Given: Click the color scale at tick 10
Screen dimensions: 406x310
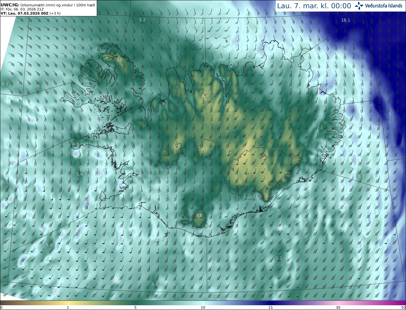Looking at the screenshot, I should [203, 307].
